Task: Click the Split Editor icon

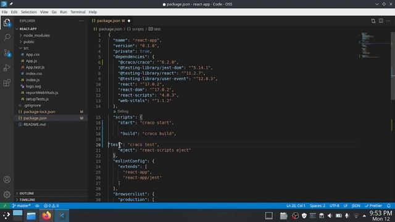Action: [381, 21]
